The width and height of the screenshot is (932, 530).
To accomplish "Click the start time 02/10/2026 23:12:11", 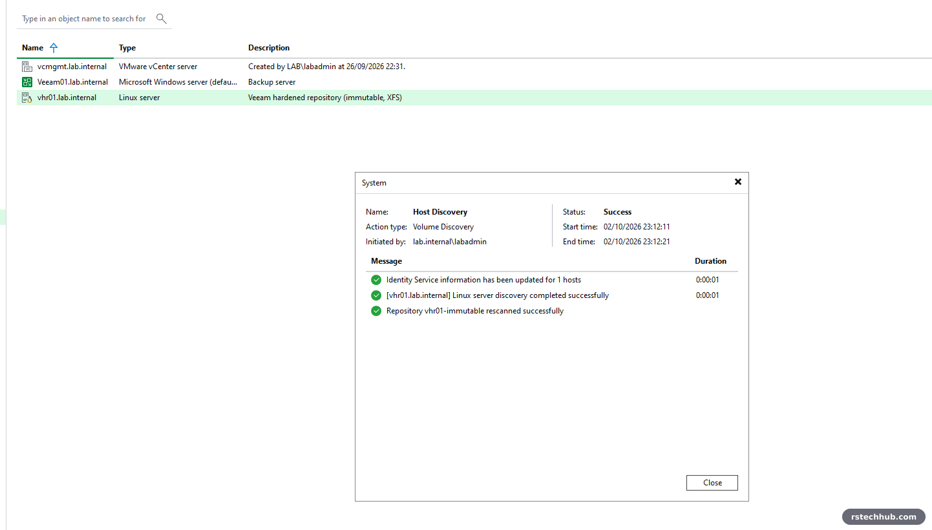I will [637, 227].
